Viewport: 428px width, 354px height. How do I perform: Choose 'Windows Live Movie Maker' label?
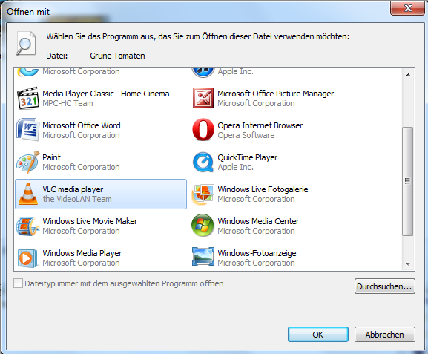(90, 221)
